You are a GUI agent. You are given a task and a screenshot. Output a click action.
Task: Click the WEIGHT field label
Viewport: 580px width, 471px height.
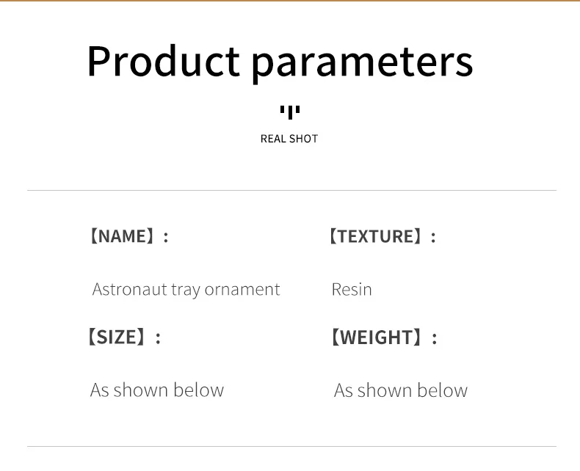pos(382,337)
